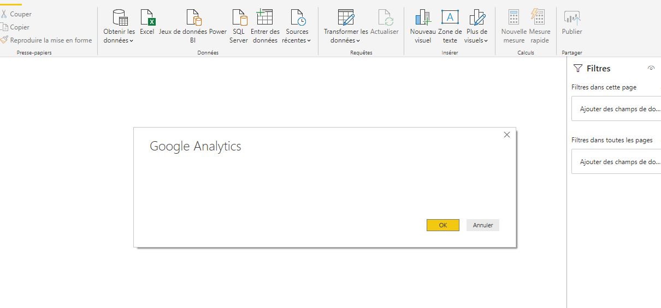Expand the Sources récentes dropdown arrow
The height and width of the screenshot is (308, 661).
[x=309, y=41]
